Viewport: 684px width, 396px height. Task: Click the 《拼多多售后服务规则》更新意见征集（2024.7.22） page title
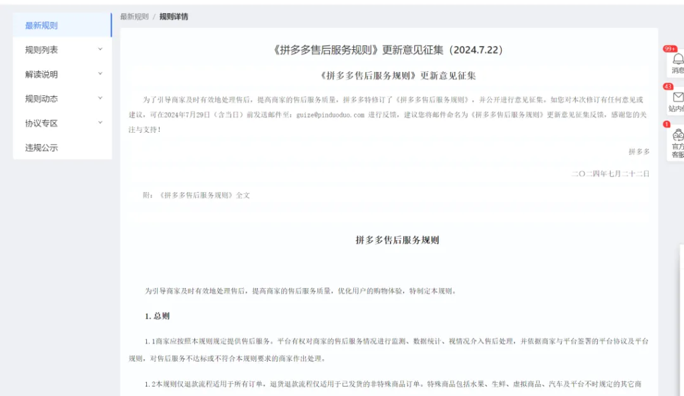coord(389,49)
